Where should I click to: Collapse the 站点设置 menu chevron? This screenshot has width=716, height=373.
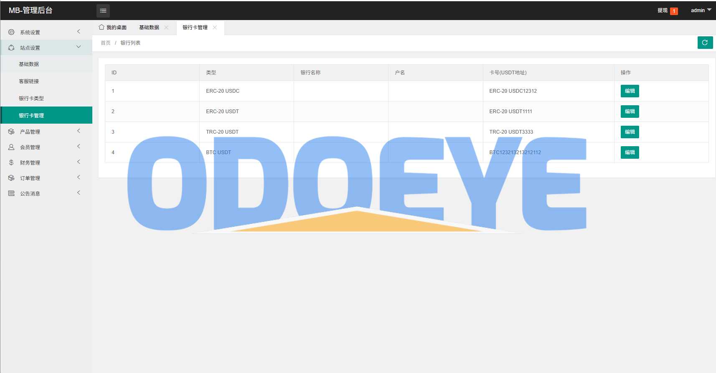click(x=79, y=47)
